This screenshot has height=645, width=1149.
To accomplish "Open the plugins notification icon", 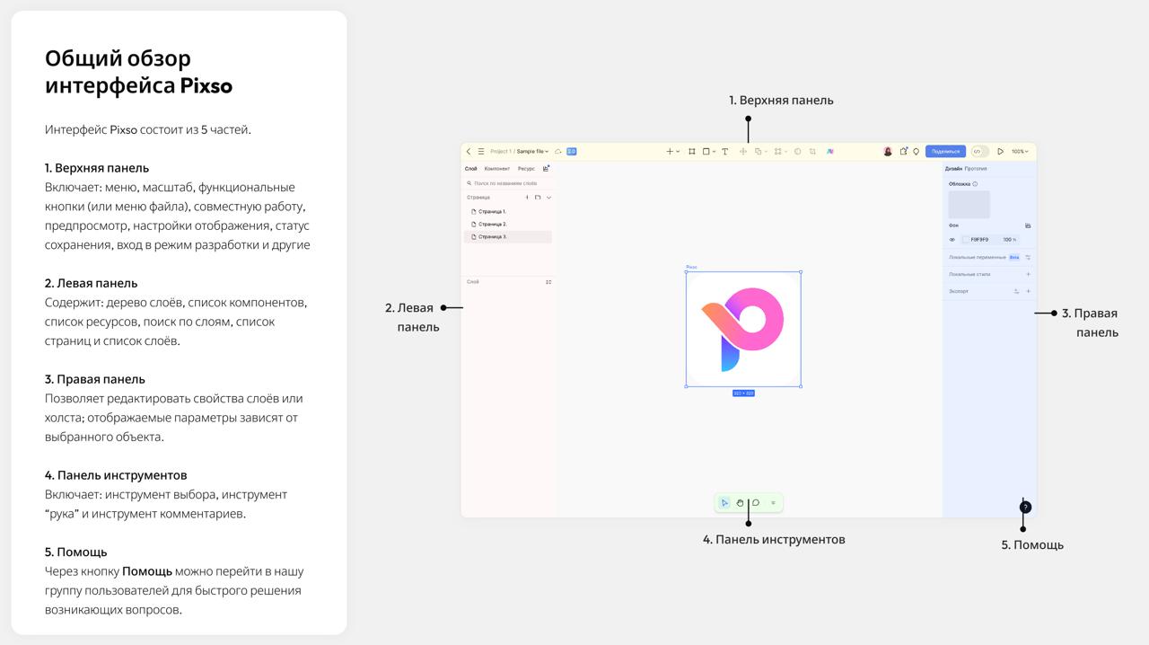I will click(x=904, y=151).
